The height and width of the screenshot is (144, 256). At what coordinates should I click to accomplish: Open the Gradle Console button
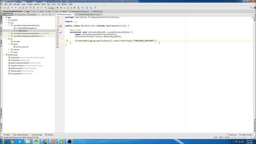(x=246, y=135)
